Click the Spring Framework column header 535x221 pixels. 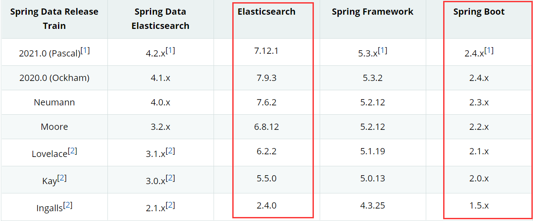pos(373,12)
